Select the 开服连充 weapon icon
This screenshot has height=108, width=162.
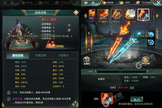pyautogui.click(x=117, y=15)
